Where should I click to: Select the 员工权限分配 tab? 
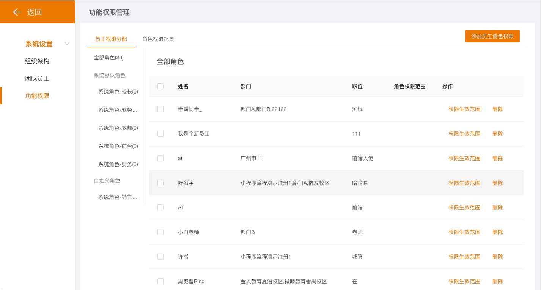coord(111,39)
